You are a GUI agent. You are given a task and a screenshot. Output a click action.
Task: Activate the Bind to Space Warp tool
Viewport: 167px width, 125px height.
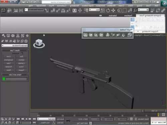[153, 10]
